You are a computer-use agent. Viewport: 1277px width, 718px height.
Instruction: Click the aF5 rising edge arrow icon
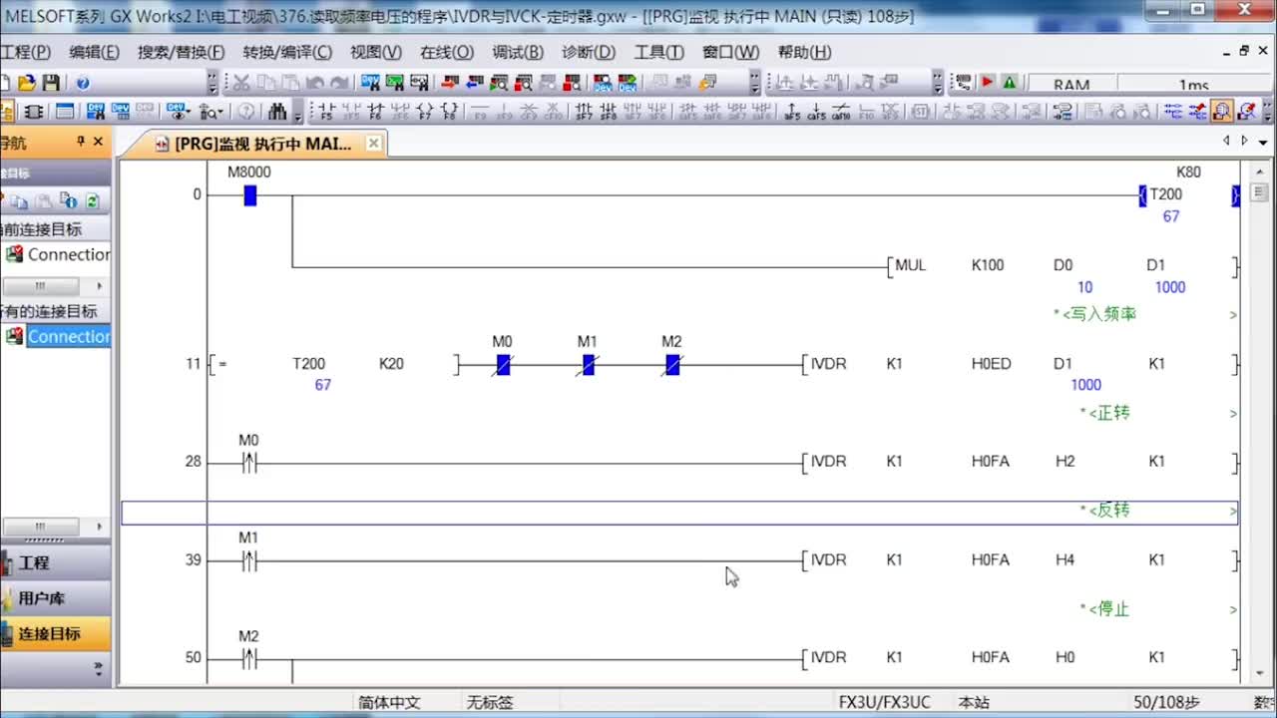point(792,111)
